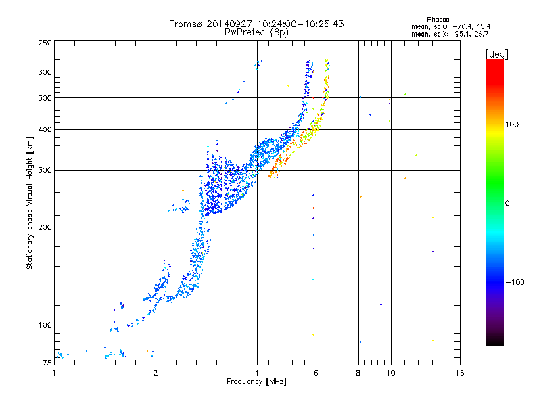Image resolution: width=541 pixels, height=406 pixels.
Task: Click the y-axis tick label '75'
Action: click(x=47, y=363)
